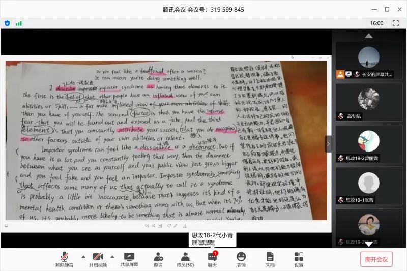Click the blue security shield icon
The height and width of the screenshot is (271, 407).
point(7,23)
